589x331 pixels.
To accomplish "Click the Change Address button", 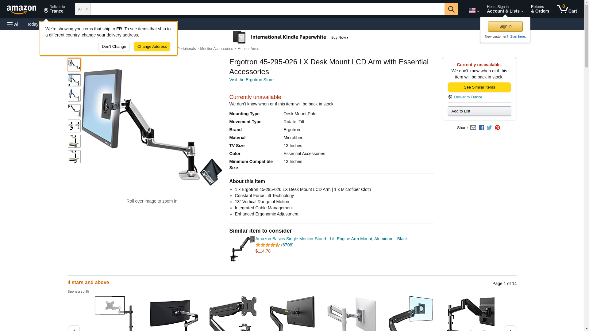I will tap(152, 47).
